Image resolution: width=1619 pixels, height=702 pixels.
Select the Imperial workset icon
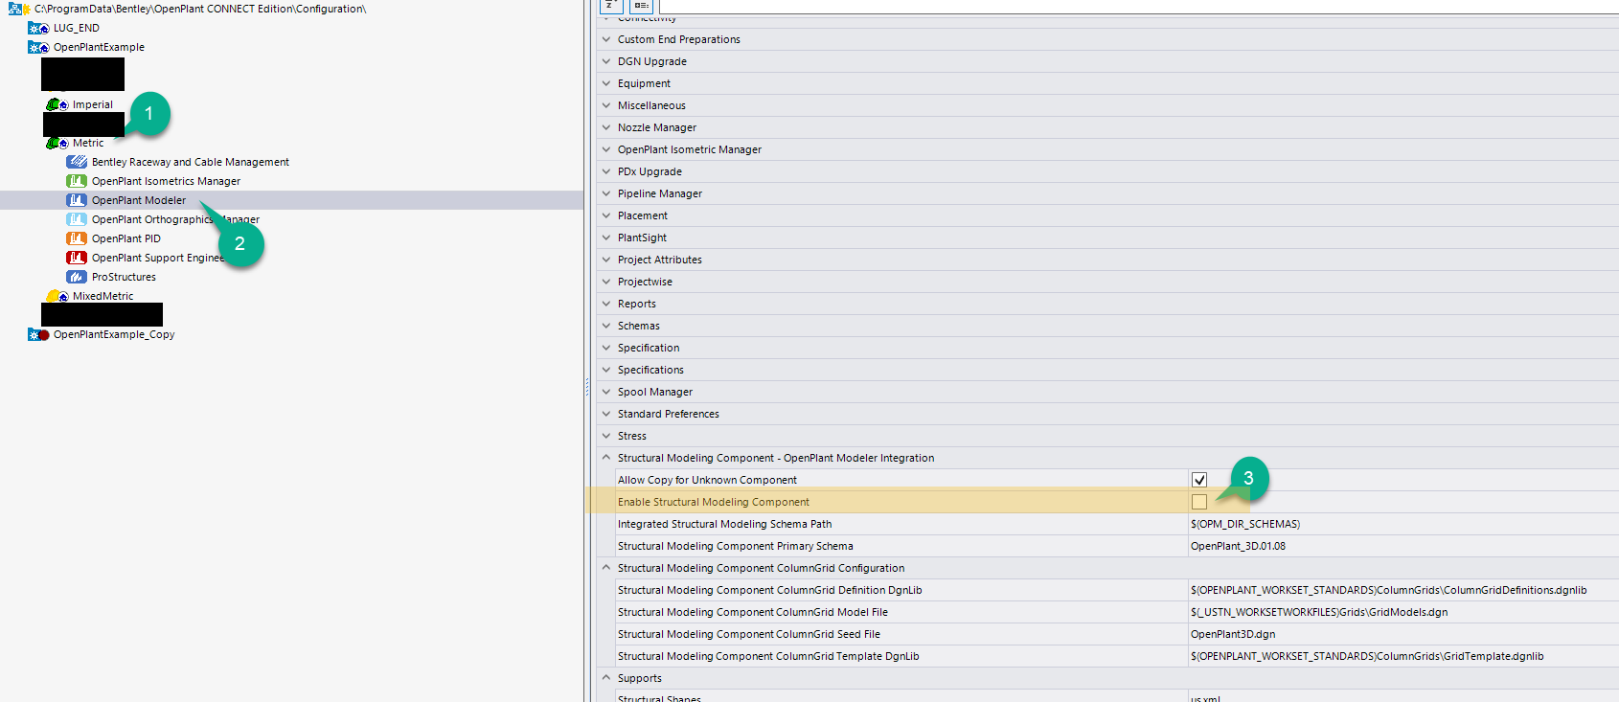(57, 104)
